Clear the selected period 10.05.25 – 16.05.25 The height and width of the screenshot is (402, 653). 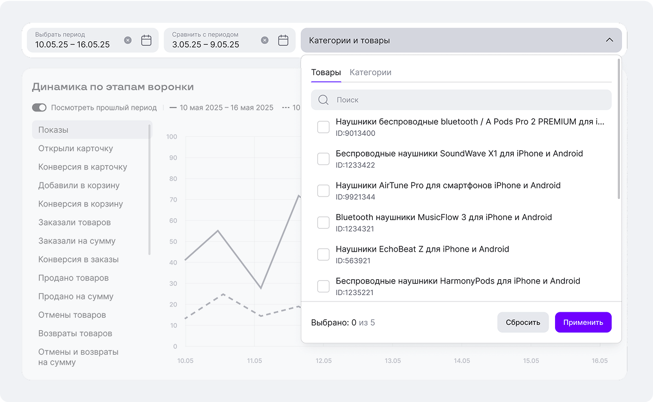[128, 40]
